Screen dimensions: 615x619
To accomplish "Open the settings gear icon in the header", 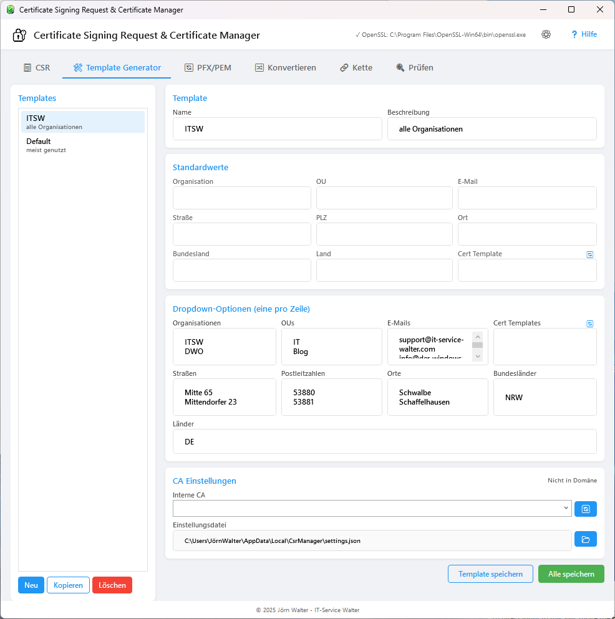I will (x=546, y=34).
